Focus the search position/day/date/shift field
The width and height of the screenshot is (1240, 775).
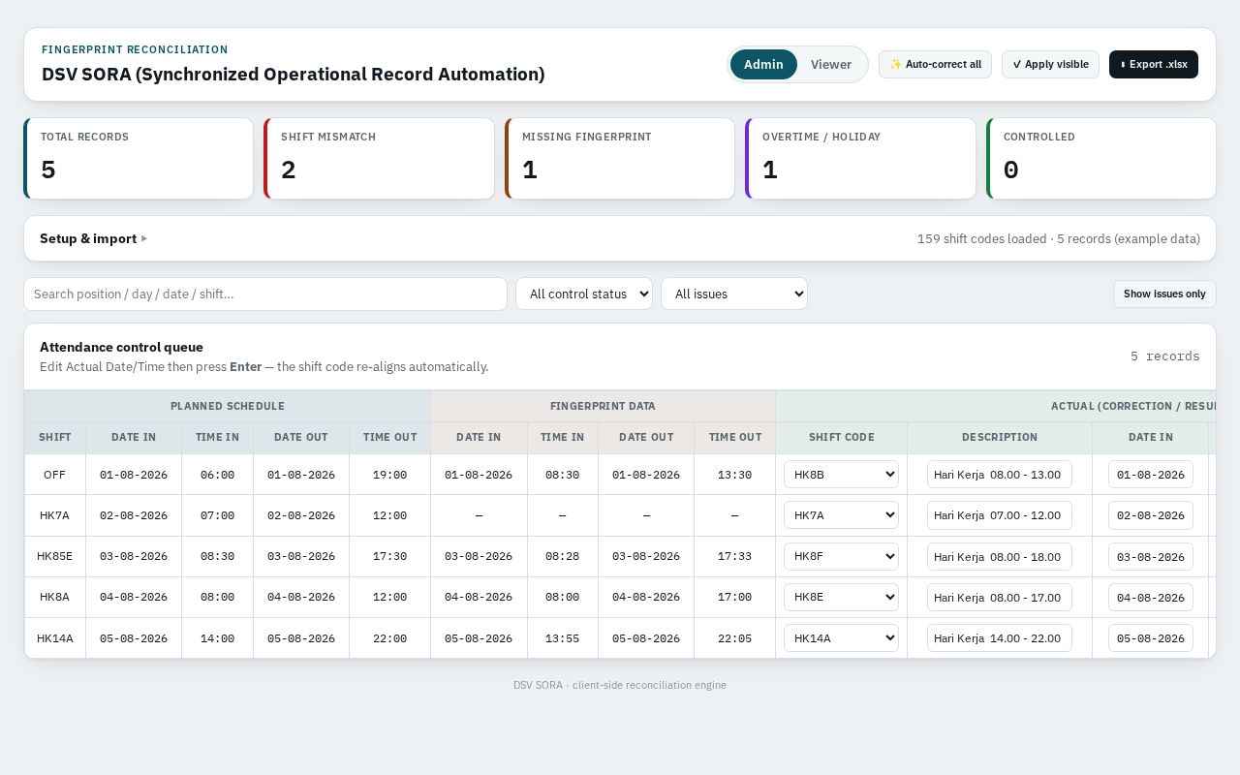coord(265,294)
